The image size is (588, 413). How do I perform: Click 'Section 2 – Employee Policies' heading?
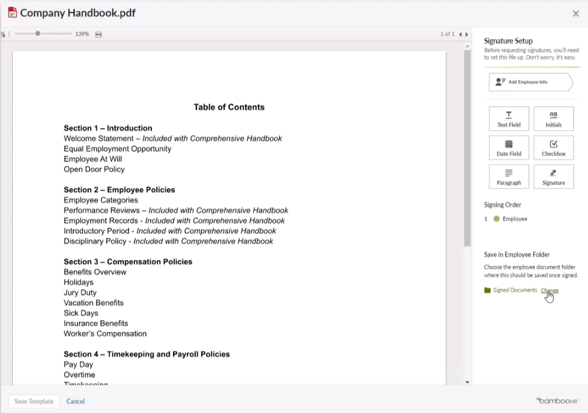point(119,190)
